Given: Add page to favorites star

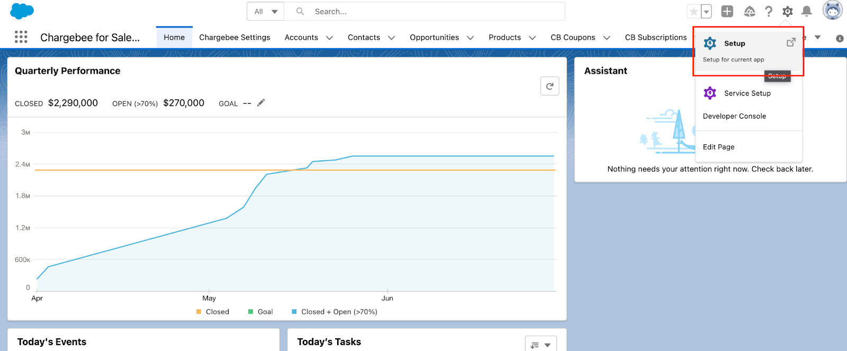Looking at the screenshot, I should click(693, 11).
